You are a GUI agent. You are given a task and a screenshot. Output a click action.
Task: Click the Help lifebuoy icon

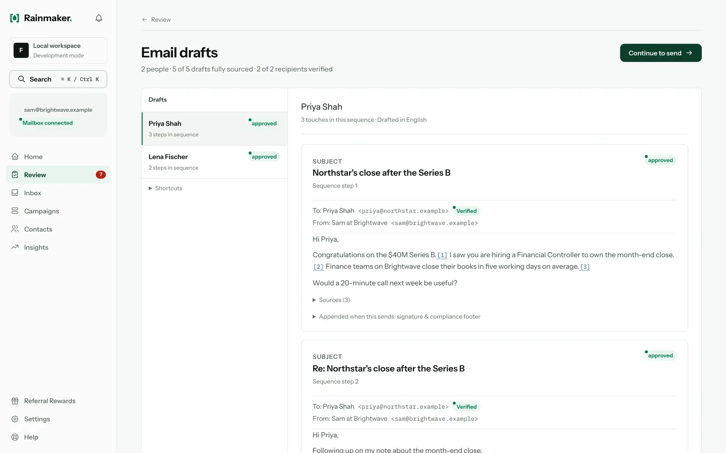pos(15,437)
